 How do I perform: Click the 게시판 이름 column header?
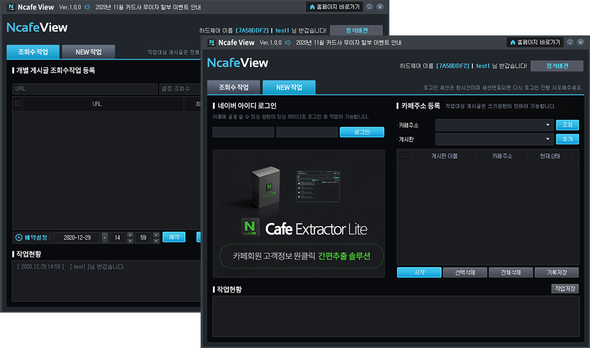click(x=444, y=156)
